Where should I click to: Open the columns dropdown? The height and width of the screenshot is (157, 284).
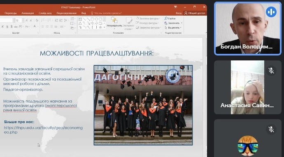pos(62,27)
